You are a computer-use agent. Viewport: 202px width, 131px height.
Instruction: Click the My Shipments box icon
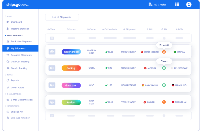pos(8,48)
